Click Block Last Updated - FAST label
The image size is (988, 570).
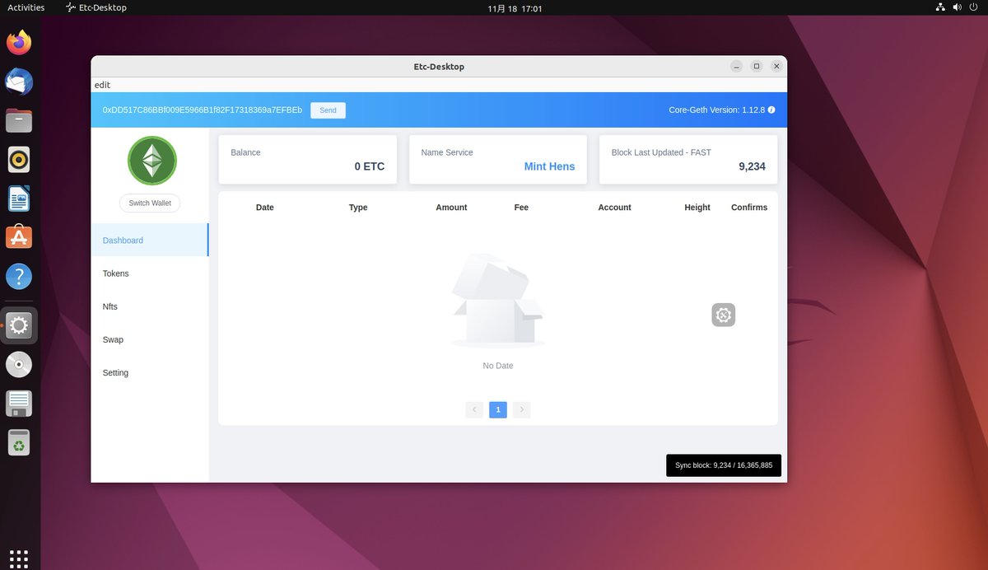coord(661,152)
